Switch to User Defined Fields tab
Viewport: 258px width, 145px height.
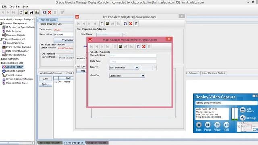213,73
